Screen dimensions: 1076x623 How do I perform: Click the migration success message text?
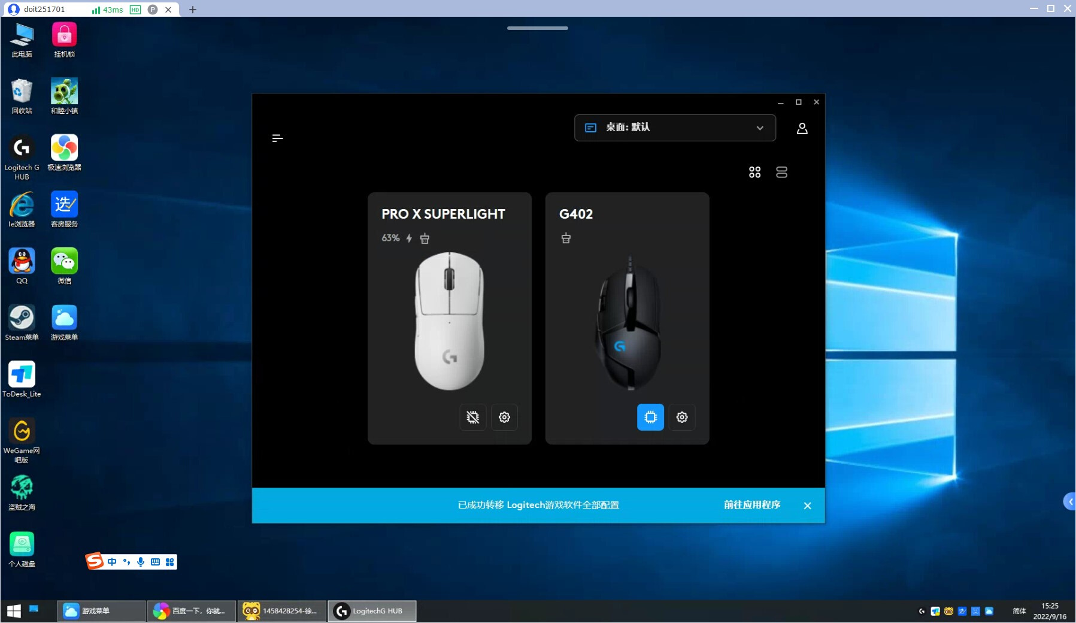538,505
